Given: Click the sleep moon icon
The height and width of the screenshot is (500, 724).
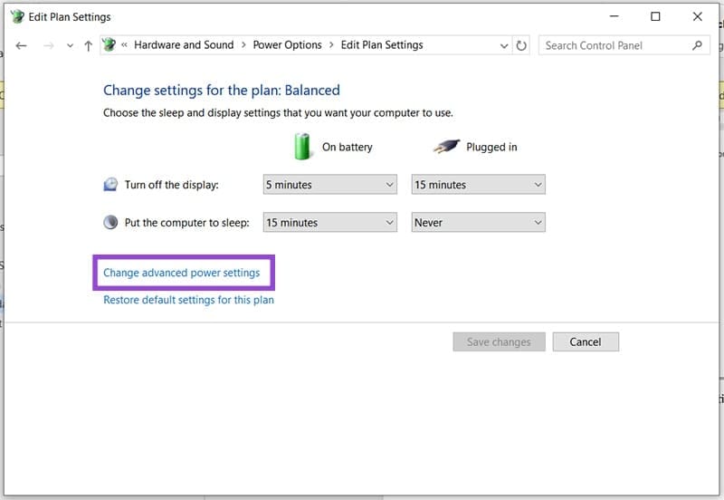Looking at the screenshot, I should (x=110, y=222).
